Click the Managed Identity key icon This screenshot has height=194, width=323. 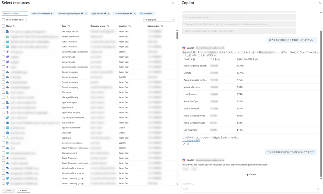click(x=8, y=97)
